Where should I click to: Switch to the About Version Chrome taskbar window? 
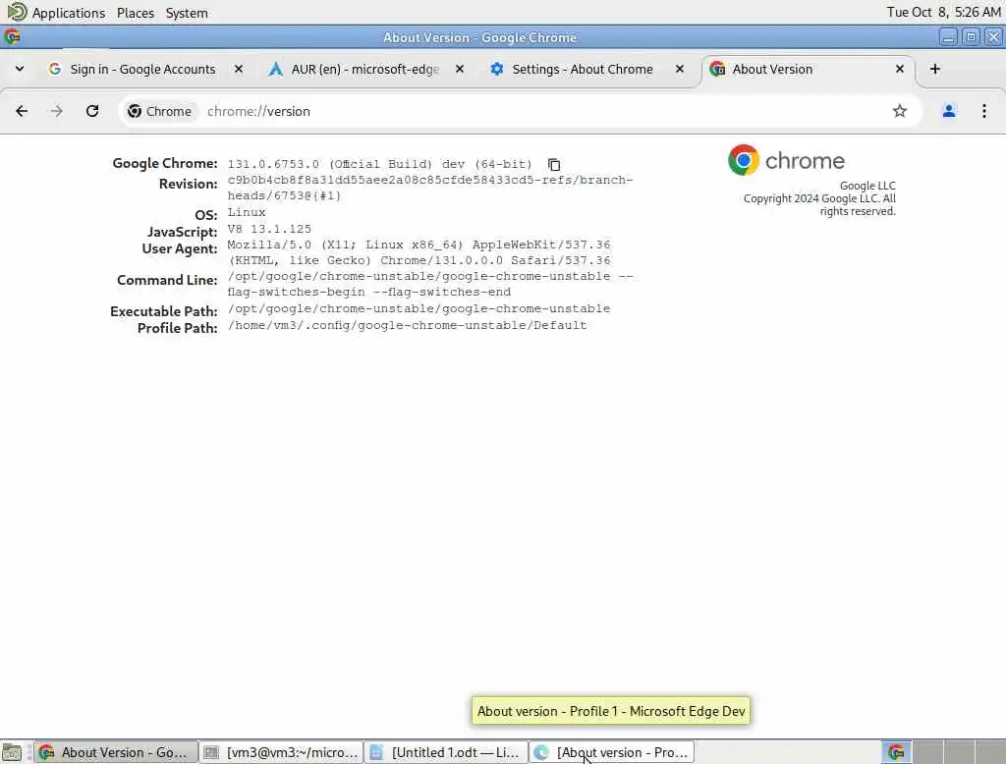click(x=115, y=752)
